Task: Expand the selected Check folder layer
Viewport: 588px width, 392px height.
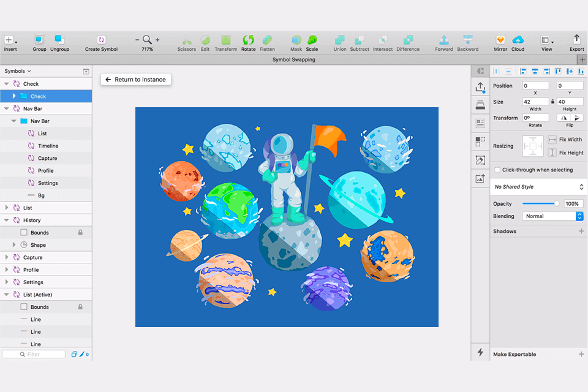Action: (x=14, y=96)
